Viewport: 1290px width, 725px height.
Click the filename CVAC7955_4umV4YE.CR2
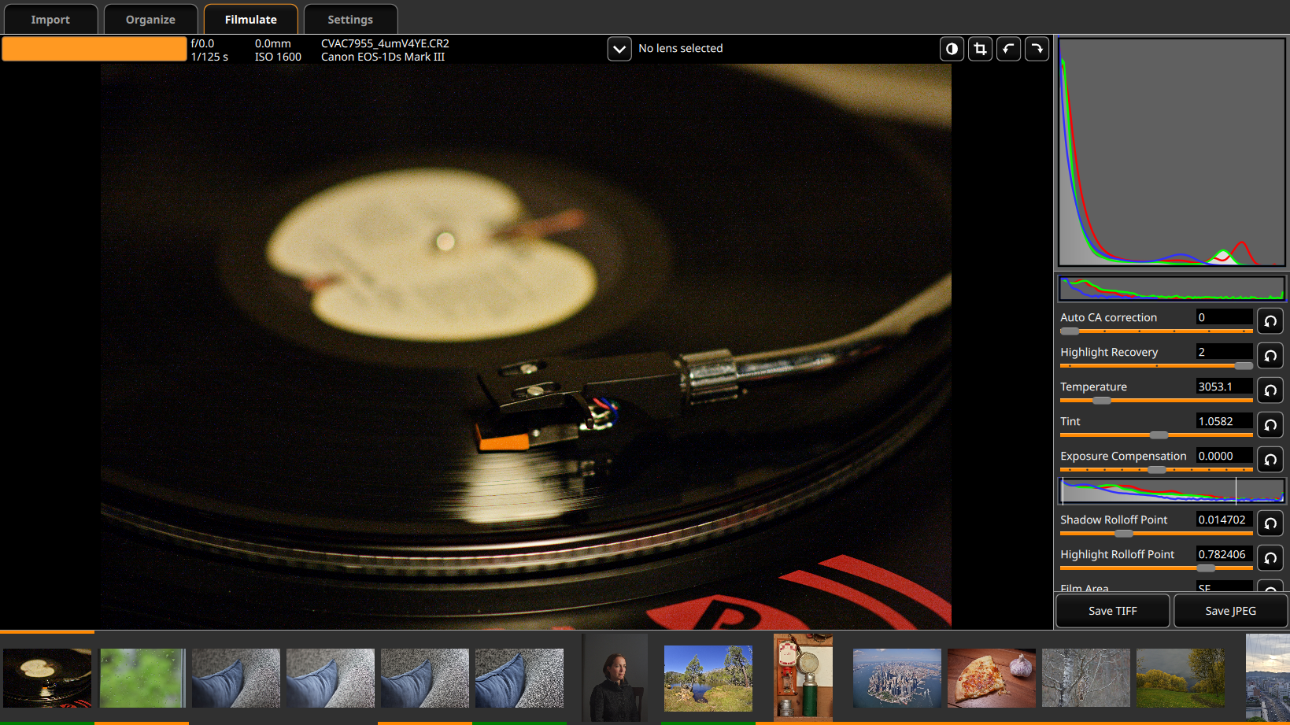(385, 43)
